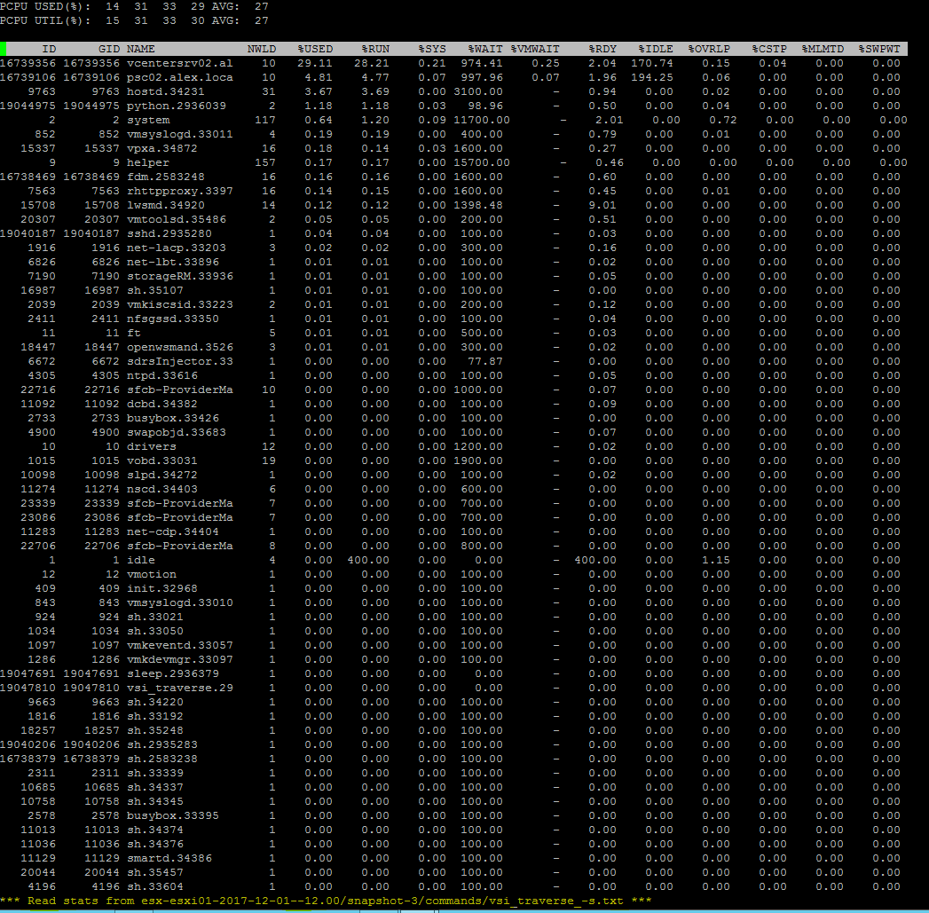Select the NAME column header

click(x=141, y=49)
